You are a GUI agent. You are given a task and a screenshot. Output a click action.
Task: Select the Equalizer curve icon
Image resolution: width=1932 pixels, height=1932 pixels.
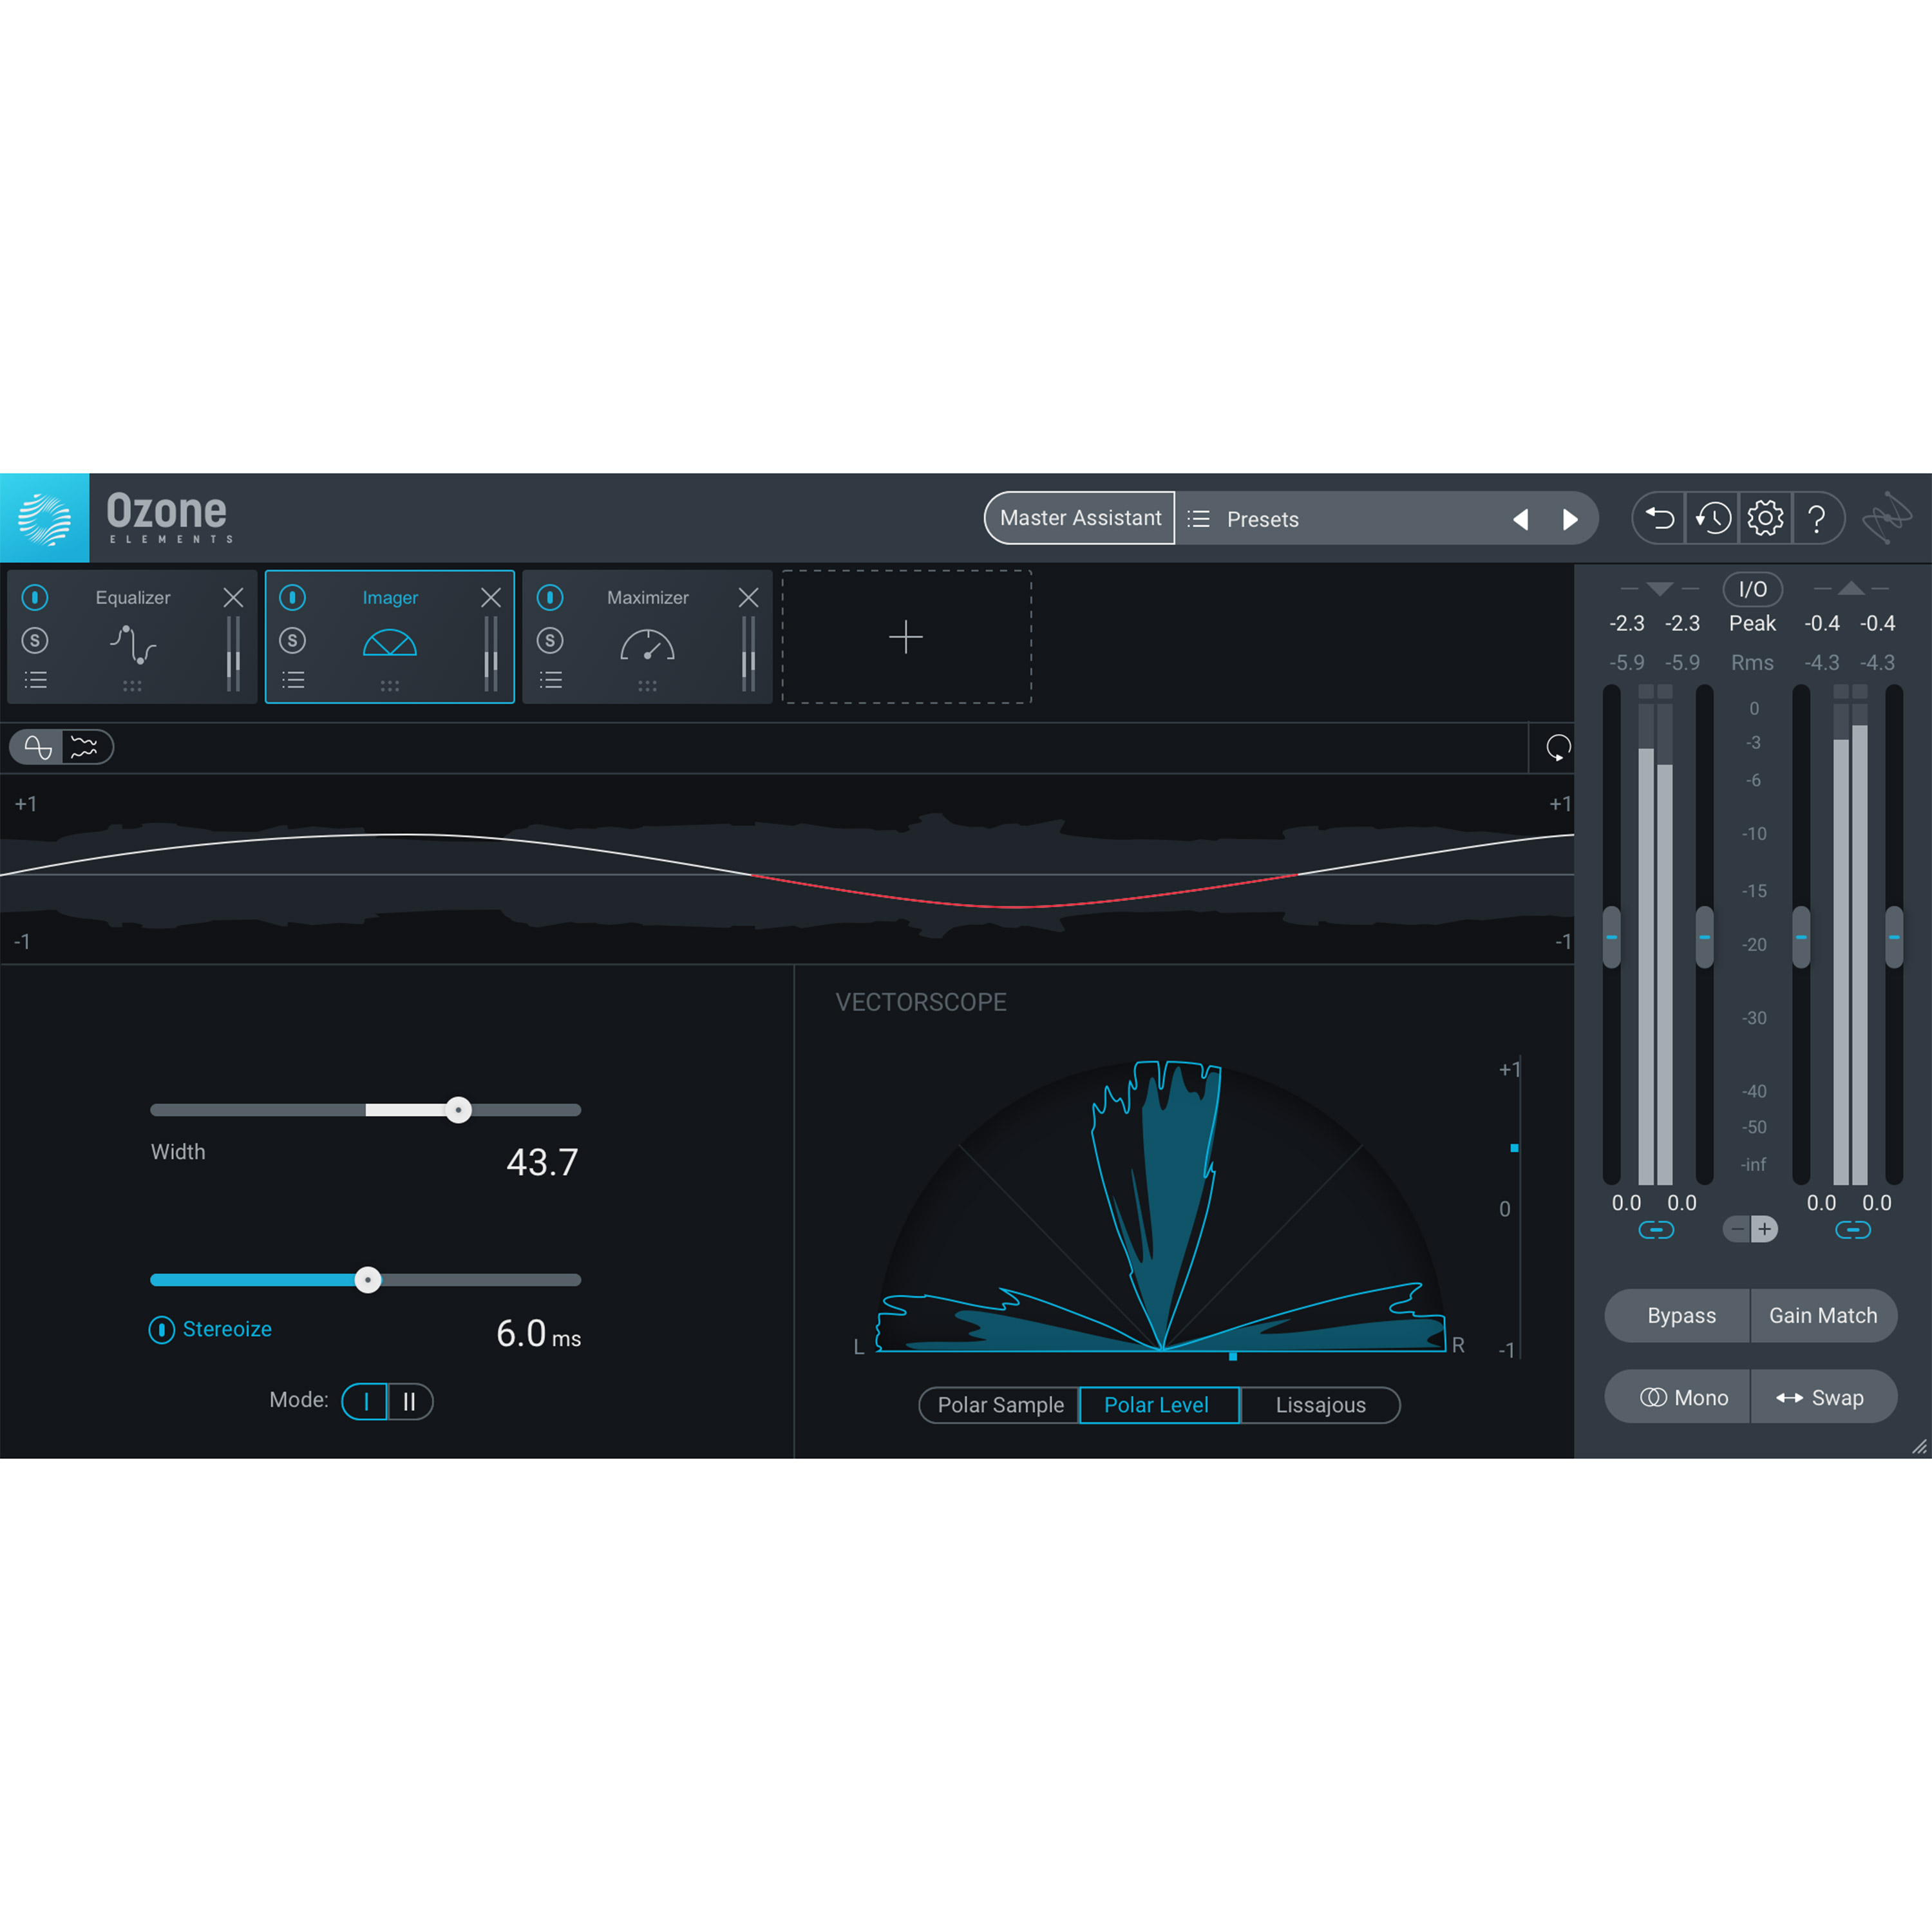pyautogui.click(x=132, y=645)
